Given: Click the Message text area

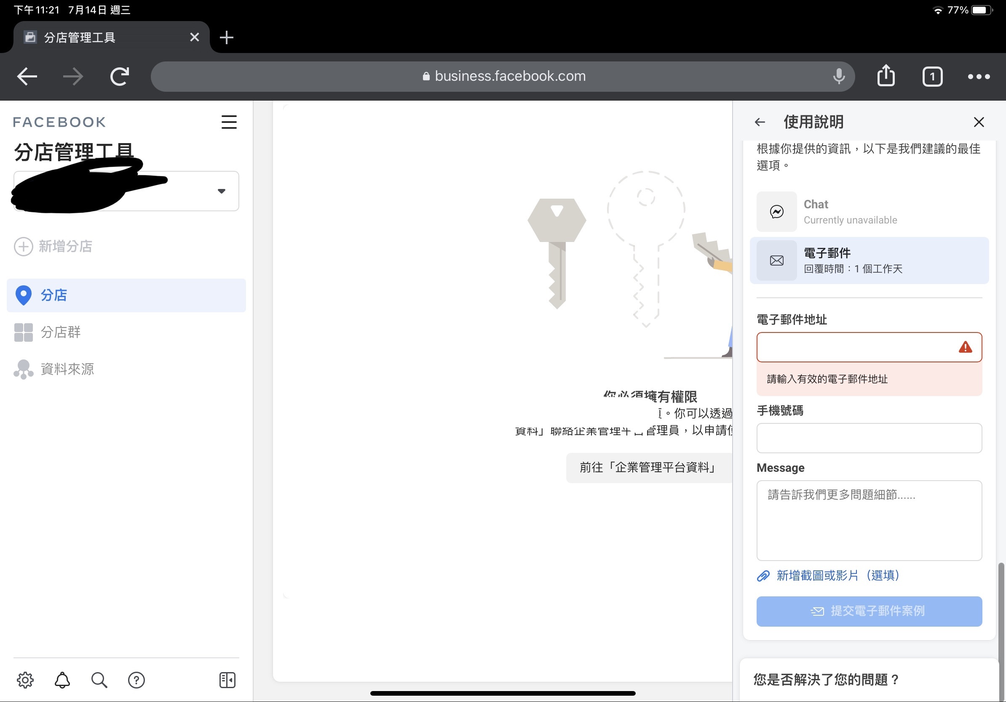Looking at the screenshot, I should pos(869,520).
